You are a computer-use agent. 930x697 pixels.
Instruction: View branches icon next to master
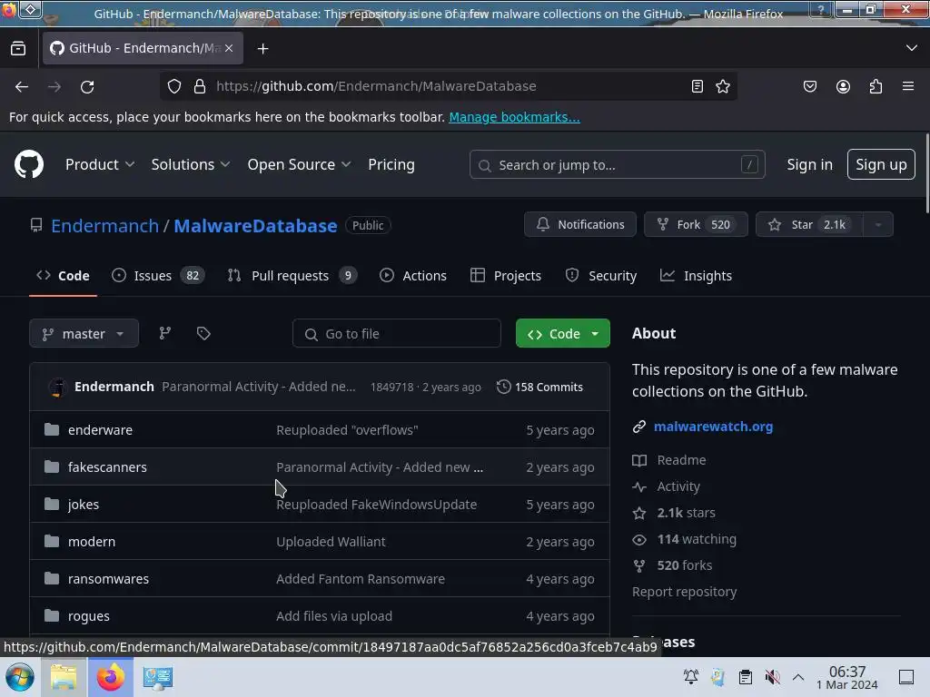(x=165, y=334)
